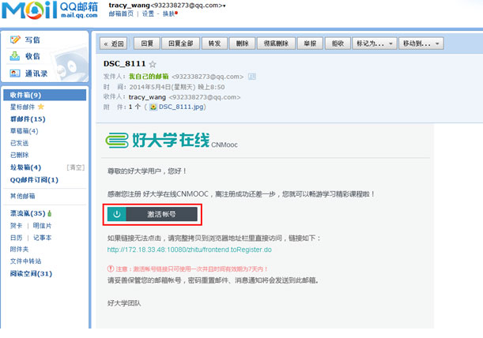Click the contact card icon beside sender address
This screenshot has width=483, height=338.
click(252, 77)
